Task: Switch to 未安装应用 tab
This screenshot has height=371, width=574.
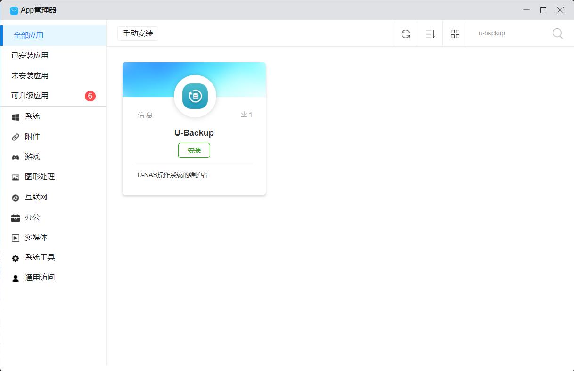Action: (30, 75)
